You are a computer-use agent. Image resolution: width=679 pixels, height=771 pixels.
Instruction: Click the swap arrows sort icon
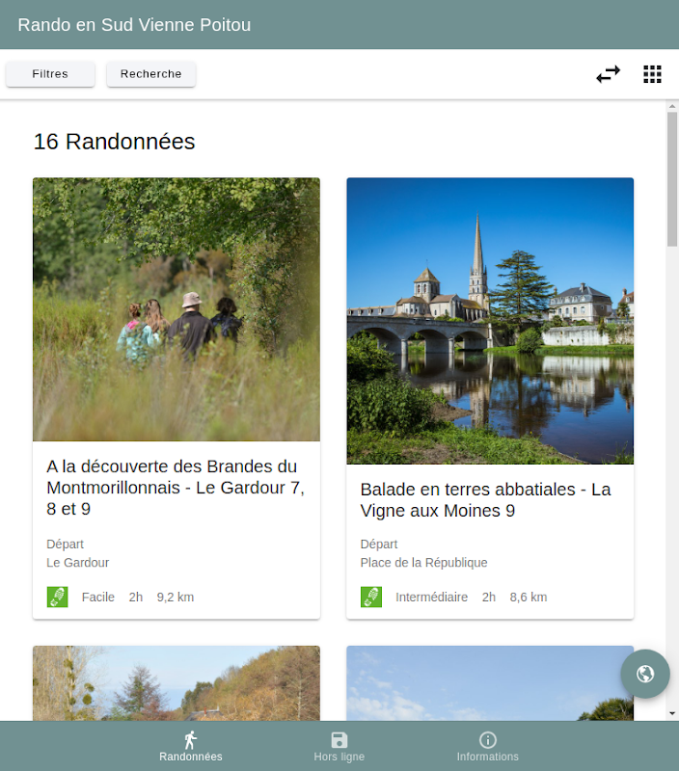coord(609,74)
